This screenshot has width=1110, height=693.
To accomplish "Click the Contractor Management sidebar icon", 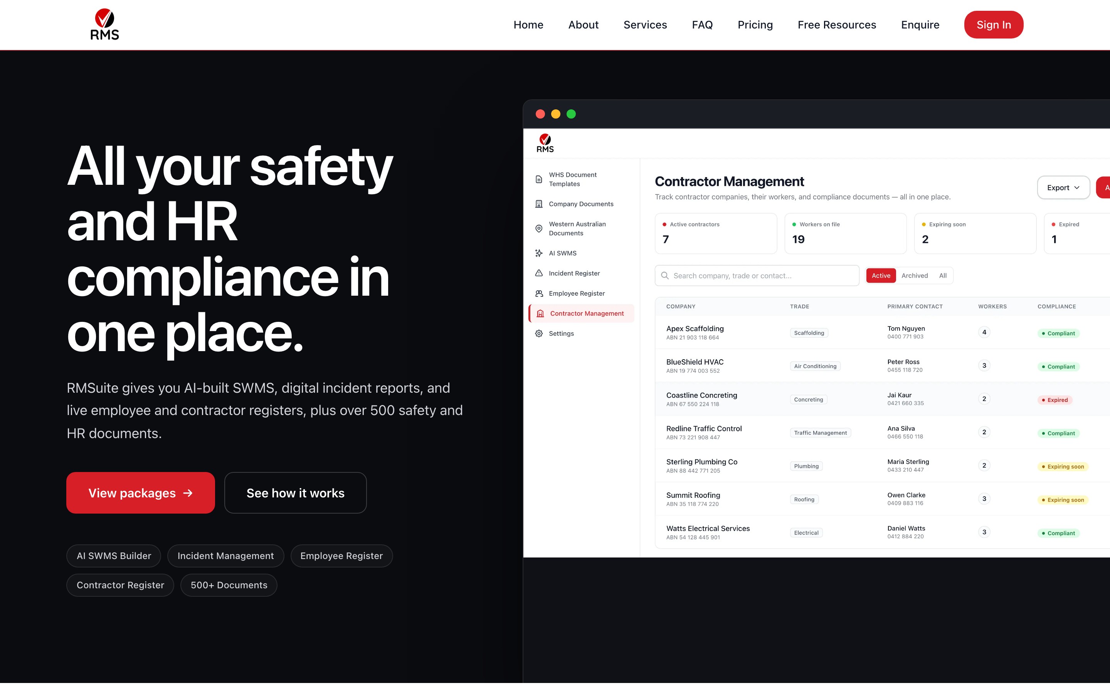I will coord(540,313).
